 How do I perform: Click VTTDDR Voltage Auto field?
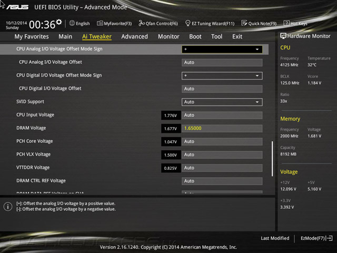click(222, 168)
